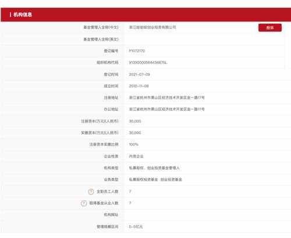
Task: Click organization code 91330000564434875L
Action: point(148,63)
